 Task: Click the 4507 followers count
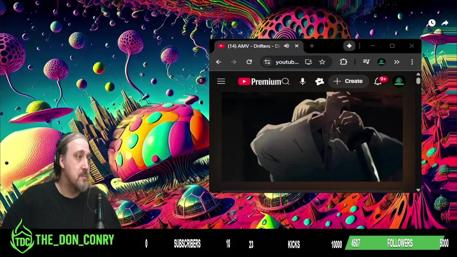[356, 244]
